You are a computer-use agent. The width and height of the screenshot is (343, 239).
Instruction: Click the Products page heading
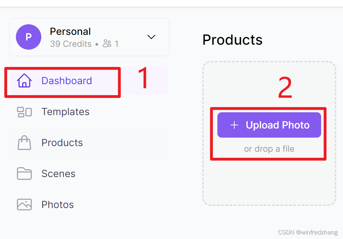point(232,40)
